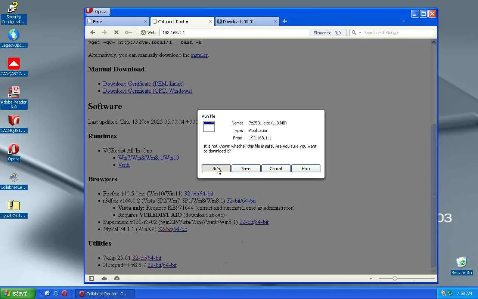Image resolution: width=478 pixels, height=299 pixels.
Task: Close the Downloads tab
Action: 275,22
